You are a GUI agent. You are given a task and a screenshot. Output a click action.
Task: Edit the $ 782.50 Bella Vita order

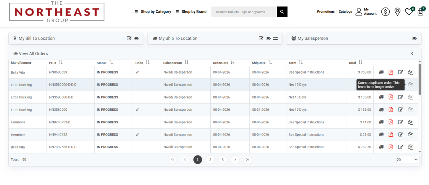400,147
